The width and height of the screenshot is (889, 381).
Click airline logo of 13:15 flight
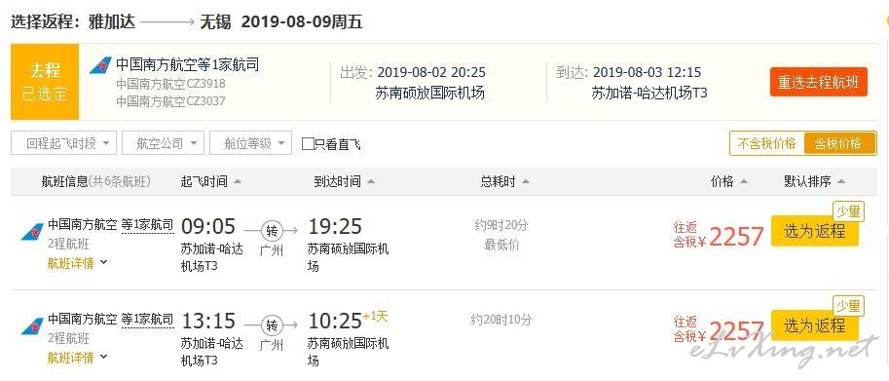click(32, 326)
